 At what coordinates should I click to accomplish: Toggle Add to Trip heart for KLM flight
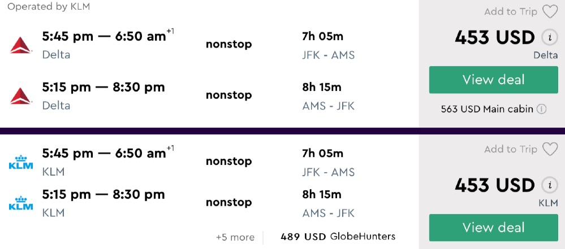tap(550, 150)
